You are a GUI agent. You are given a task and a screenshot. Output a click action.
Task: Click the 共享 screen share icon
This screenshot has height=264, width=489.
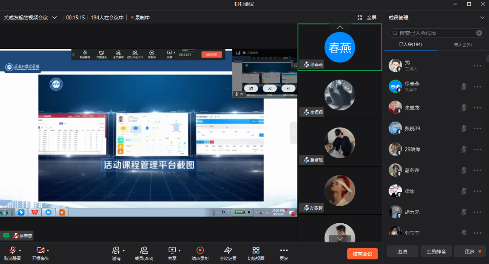[172, 250]
